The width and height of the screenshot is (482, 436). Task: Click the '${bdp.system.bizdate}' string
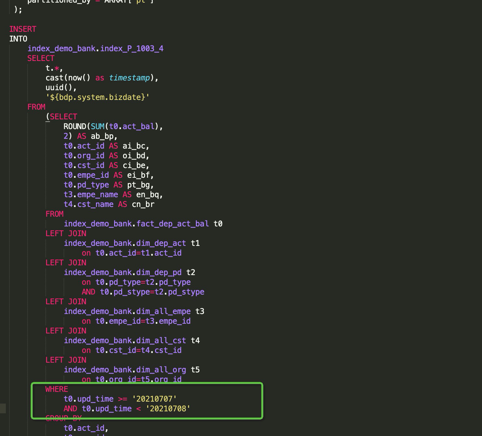click(98, 97)
